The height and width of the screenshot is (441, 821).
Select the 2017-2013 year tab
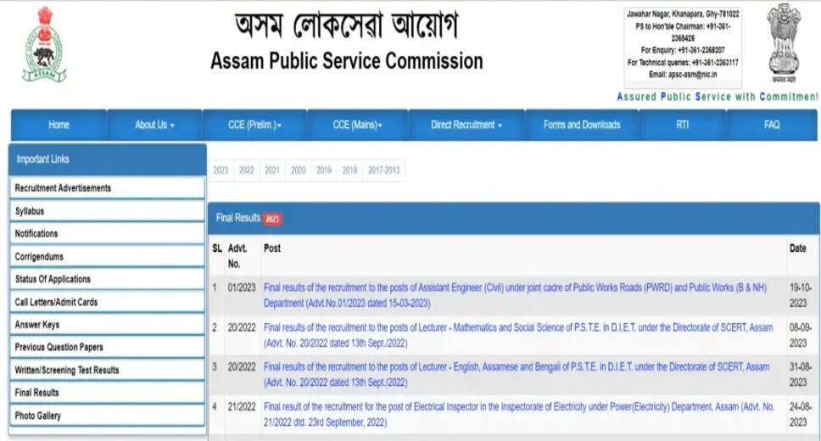384,170
